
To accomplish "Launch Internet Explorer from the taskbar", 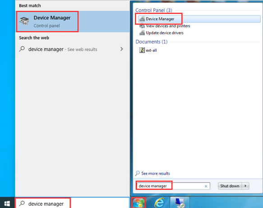I will pos(159,203).
